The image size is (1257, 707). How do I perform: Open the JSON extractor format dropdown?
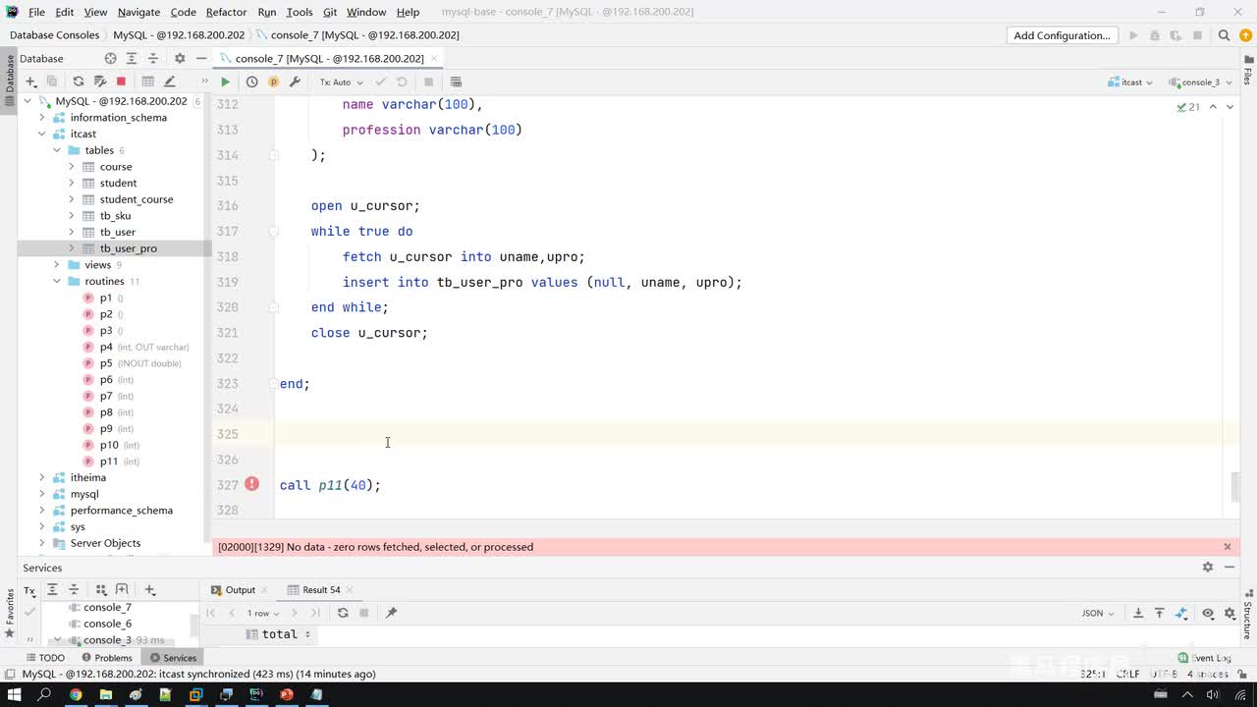(1098, 613)
